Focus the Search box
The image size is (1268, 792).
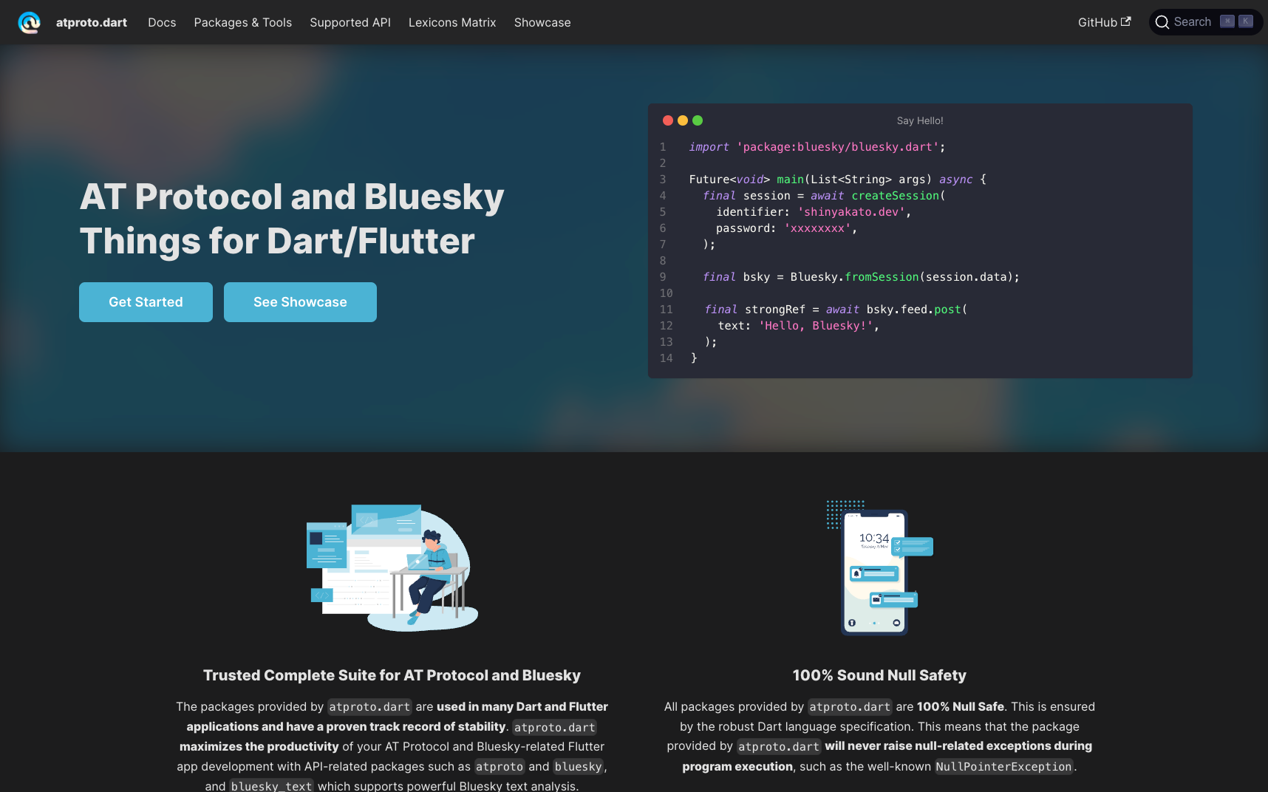[x=1206, y=22]
